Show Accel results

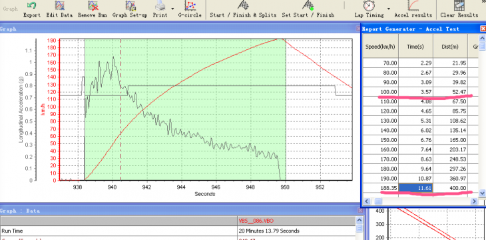(x=413, y=5)
